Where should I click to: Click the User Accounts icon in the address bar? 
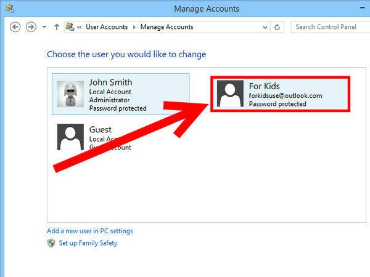click(71, 27)
